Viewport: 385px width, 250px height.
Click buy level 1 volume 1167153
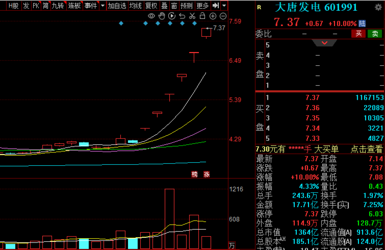pyautogui.click(x=370, y=97)
